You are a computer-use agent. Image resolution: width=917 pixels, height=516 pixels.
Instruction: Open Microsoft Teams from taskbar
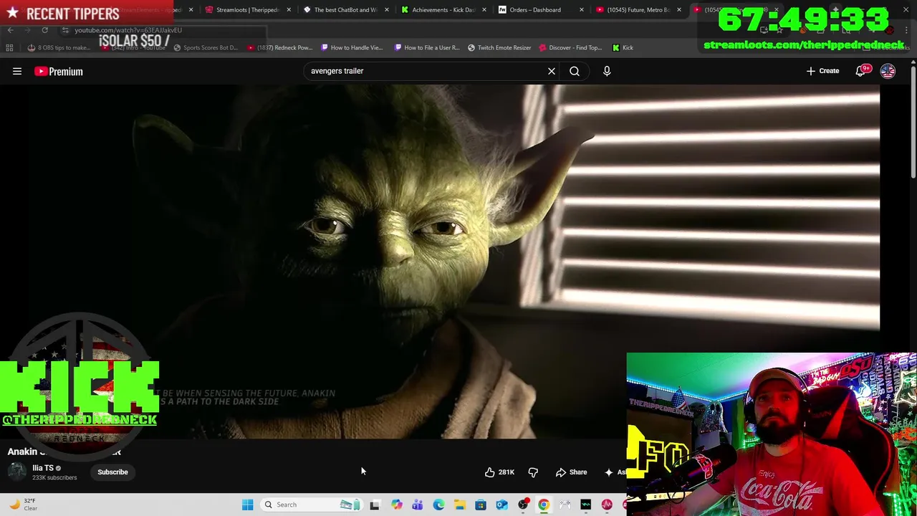417,505
